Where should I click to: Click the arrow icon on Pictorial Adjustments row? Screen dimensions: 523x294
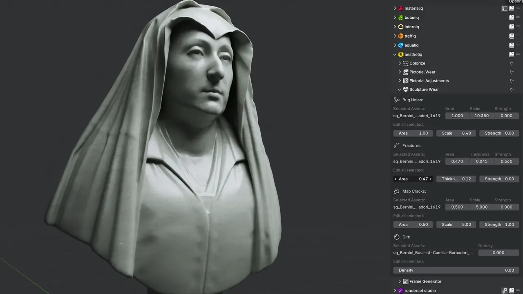pyautogui.click(x=512, y=81)
